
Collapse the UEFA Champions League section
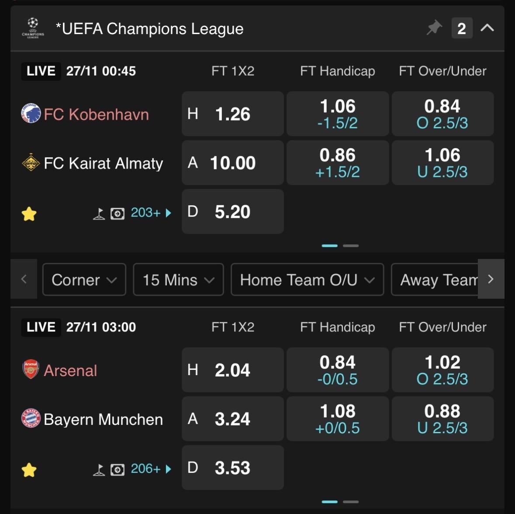[x=487, y=28]
